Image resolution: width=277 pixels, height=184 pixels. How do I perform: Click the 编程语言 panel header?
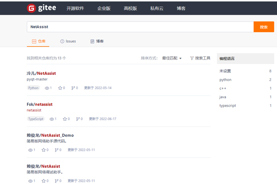[x=246, y=59]
